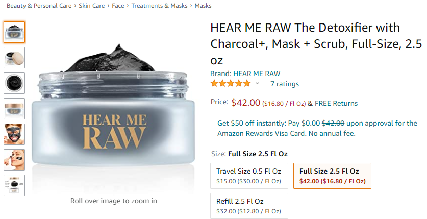Screen dimensions: 427x219
Task: Click the main product jar image
Action: (x=113, y=112)
